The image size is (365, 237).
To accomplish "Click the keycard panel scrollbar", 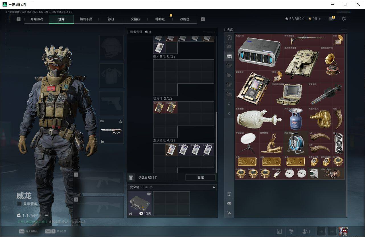I will 216,142.
